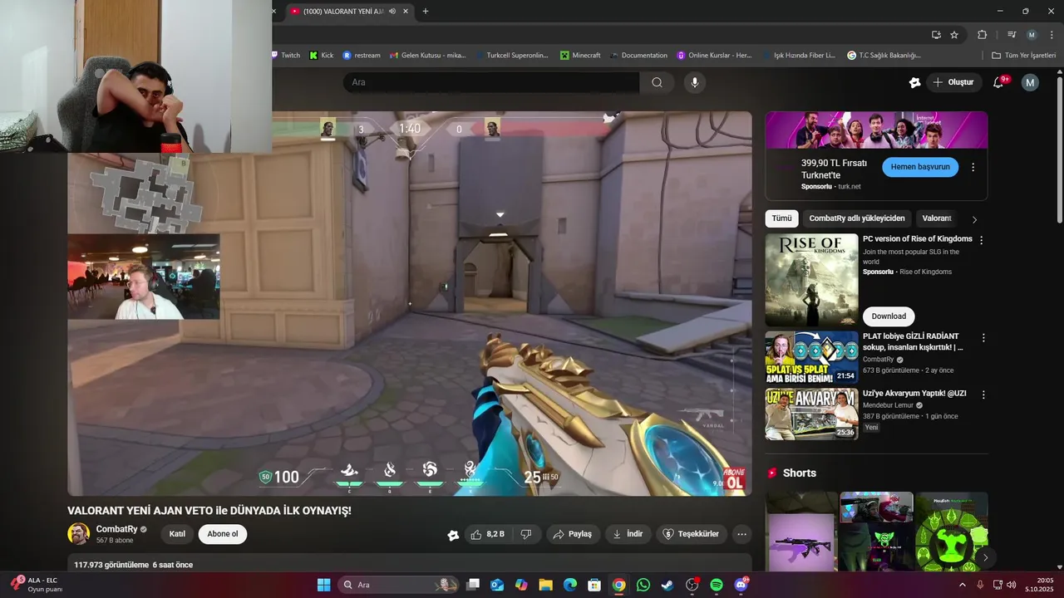Image resolution: width=1064 pixels, height=598 pixels.
Task: Click the Hemen başvurun ad button
Action: [920, 167]
